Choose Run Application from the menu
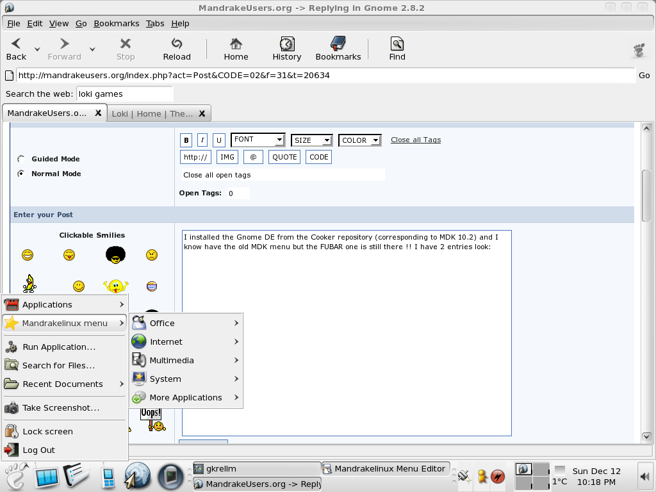The width and height of the screenshot is (656, 492). [65, 347]
